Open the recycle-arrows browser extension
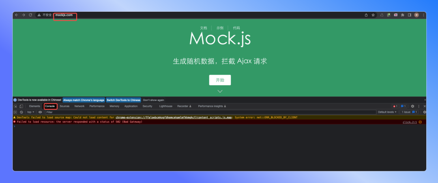Image resolution: width=438 pixels, height=183 pixels. pyautogui.click(x=382, y=15)
